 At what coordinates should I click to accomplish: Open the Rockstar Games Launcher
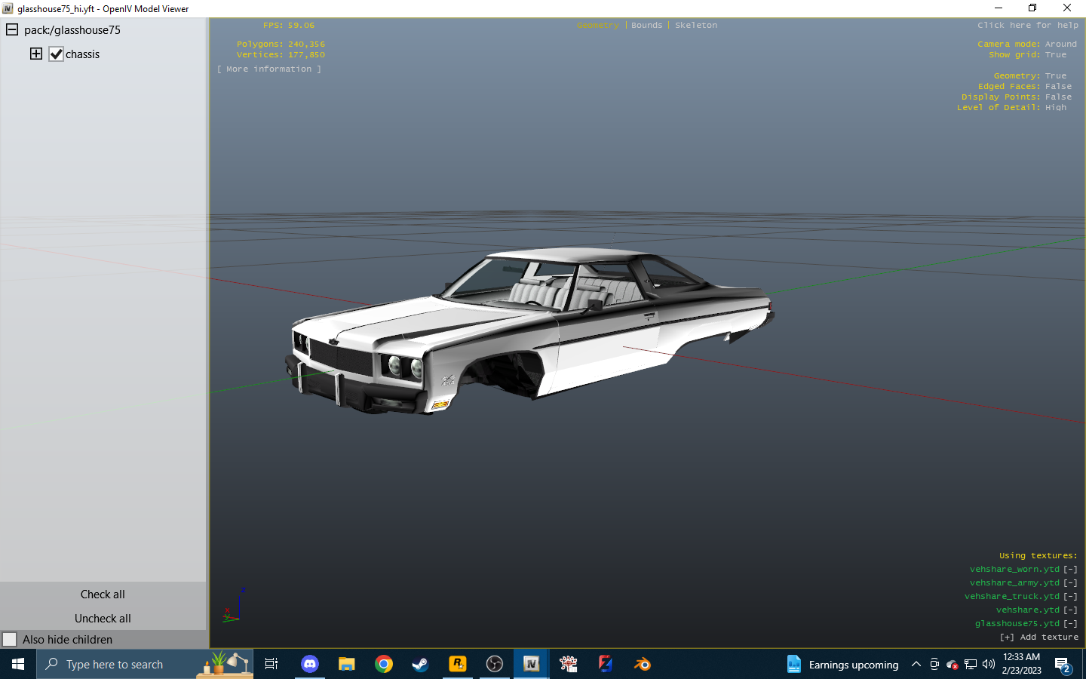[x=457, y=665]
